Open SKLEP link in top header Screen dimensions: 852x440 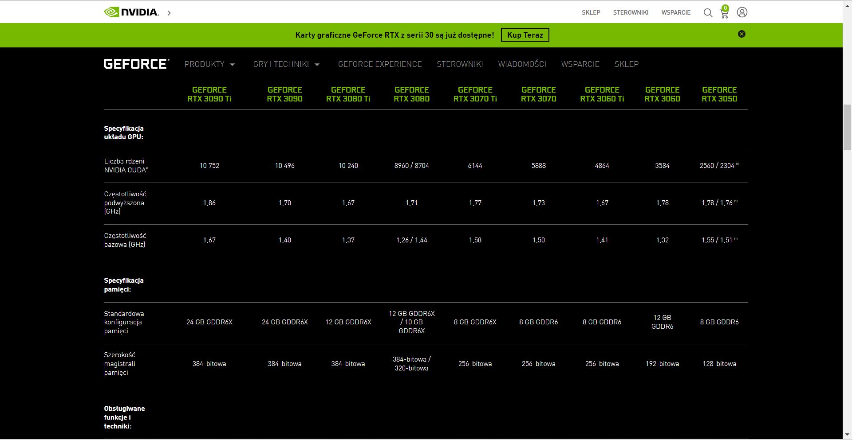pyautogui.click(x=591, y=12)
